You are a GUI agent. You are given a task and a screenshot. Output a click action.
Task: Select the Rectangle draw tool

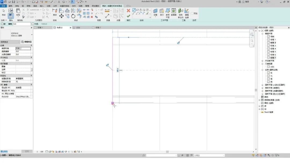click(x=137, y=10)
